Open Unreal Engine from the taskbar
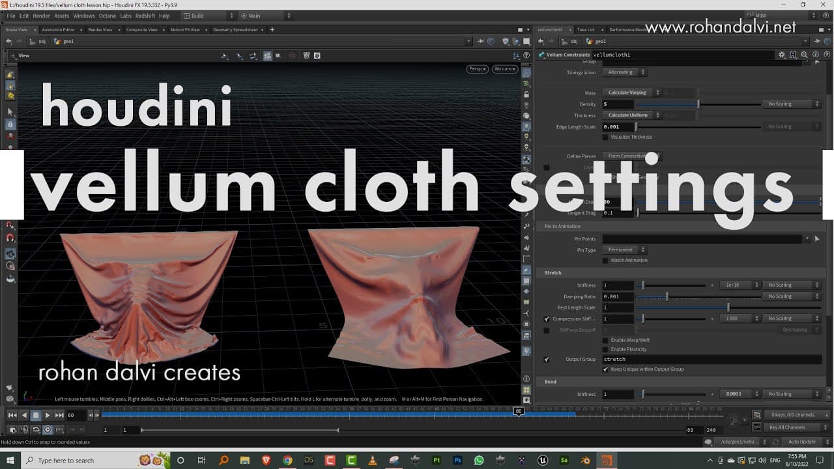This screenshot has width=834, height=469. click(x=543, y=461)
